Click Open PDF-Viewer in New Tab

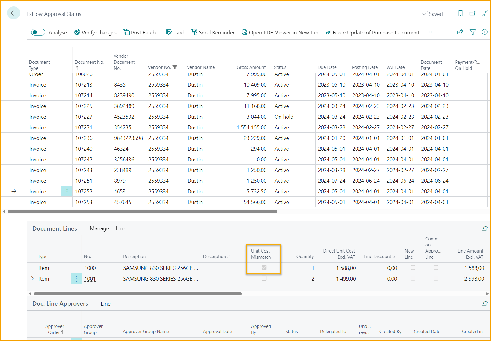[280, 32]
